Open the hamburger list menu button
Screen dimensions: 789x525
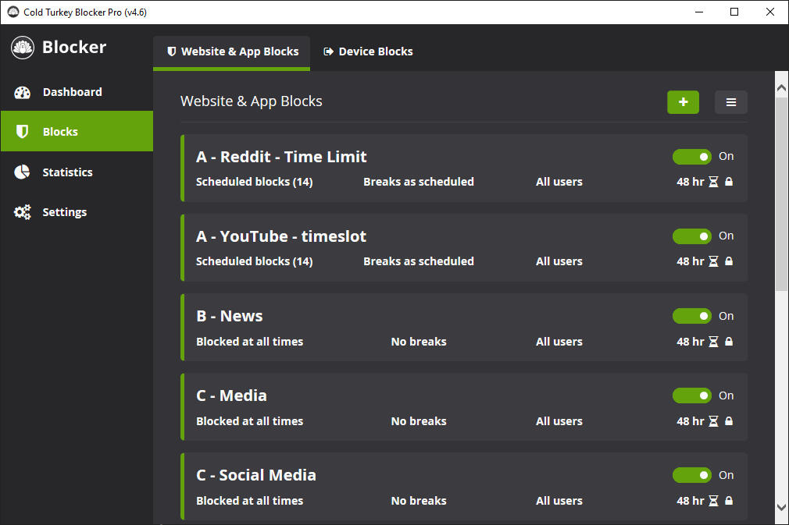730,102
